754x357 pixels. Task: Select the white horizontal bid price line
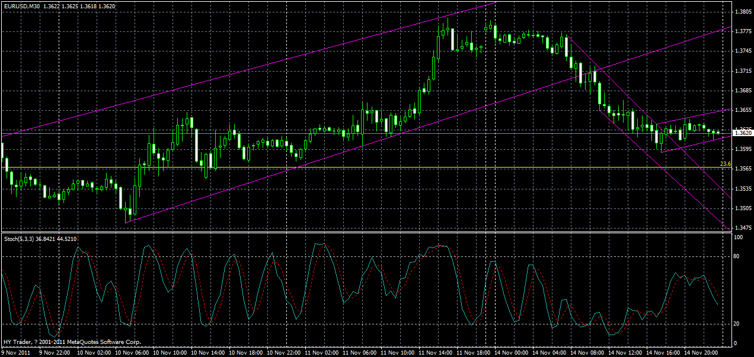pos(356,132)
